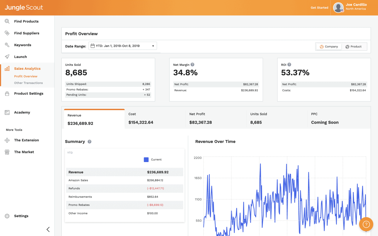Click the Academy icon in the sidebar
The image size is (378, 236).
click(x=7, y=112)
